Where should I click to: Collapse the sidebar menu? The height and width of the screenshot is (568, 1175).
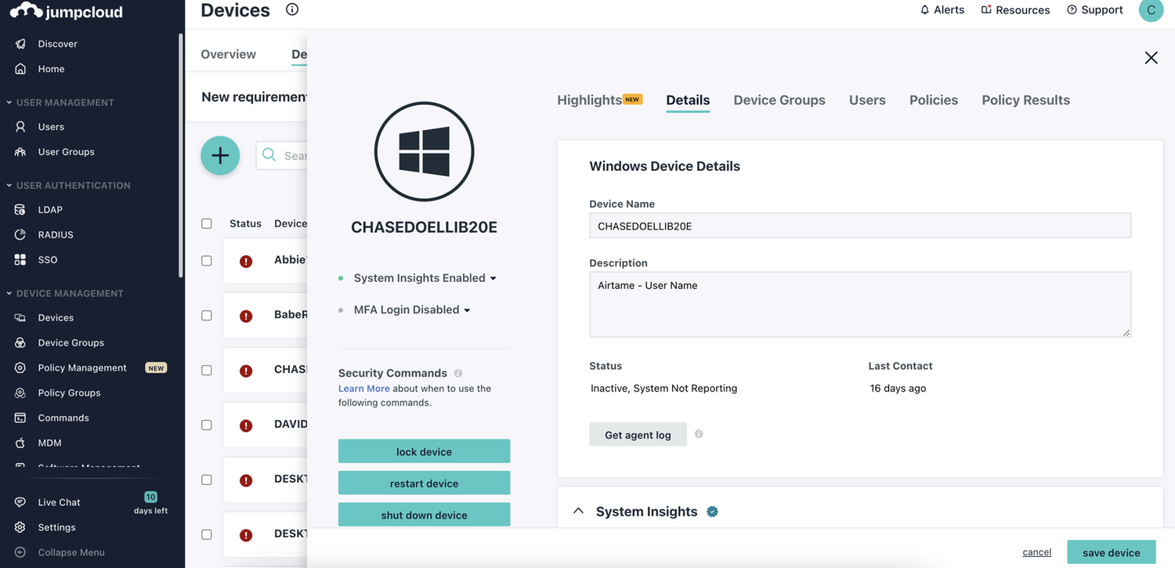(x=70, y=552)
